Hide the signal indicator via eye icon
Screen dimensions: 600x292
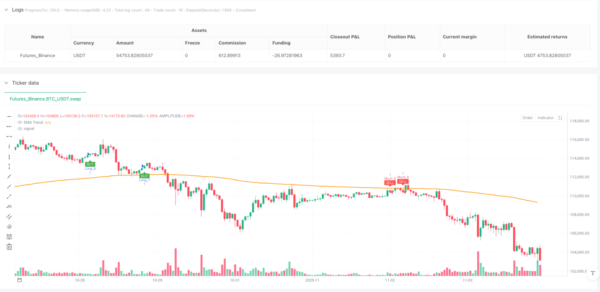click(20, 129)
